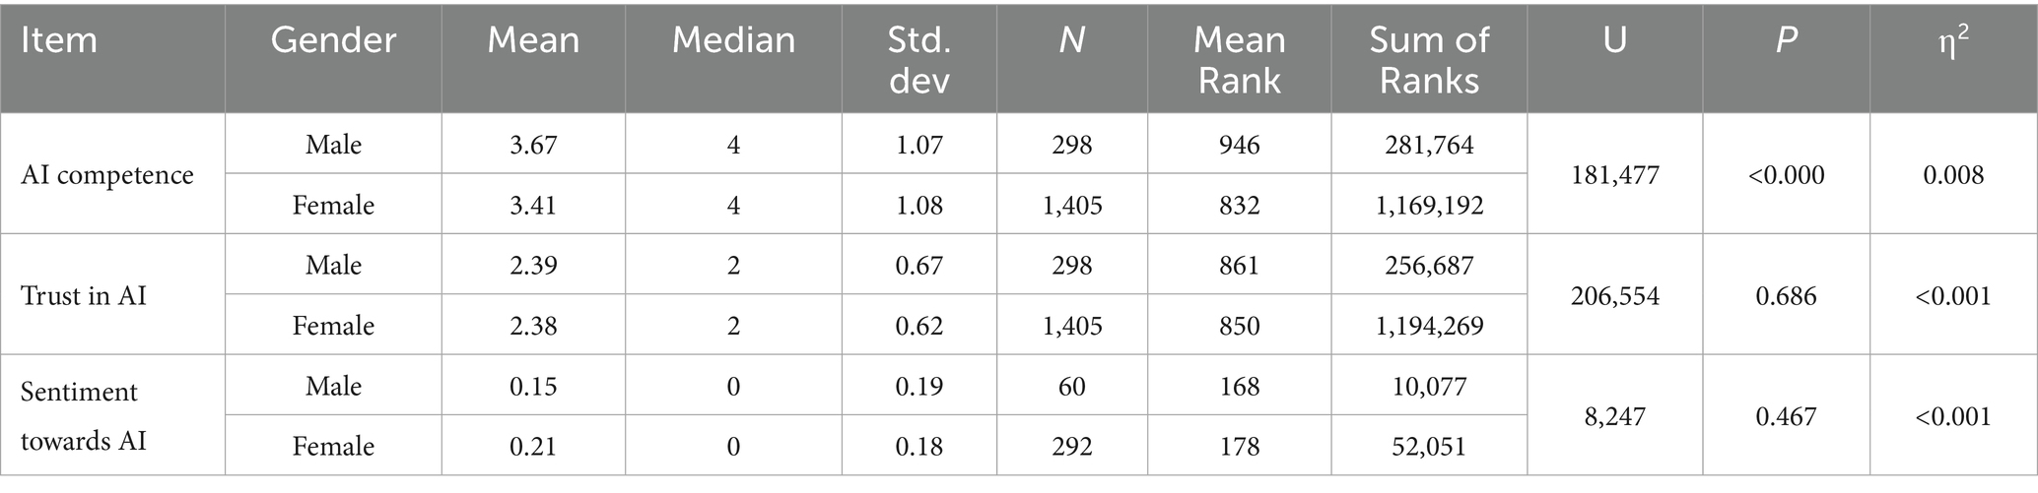Click the sum of ranks 1,194,269
The height and width of the screenshot is (493, 2038).
tap(1429, 326)
